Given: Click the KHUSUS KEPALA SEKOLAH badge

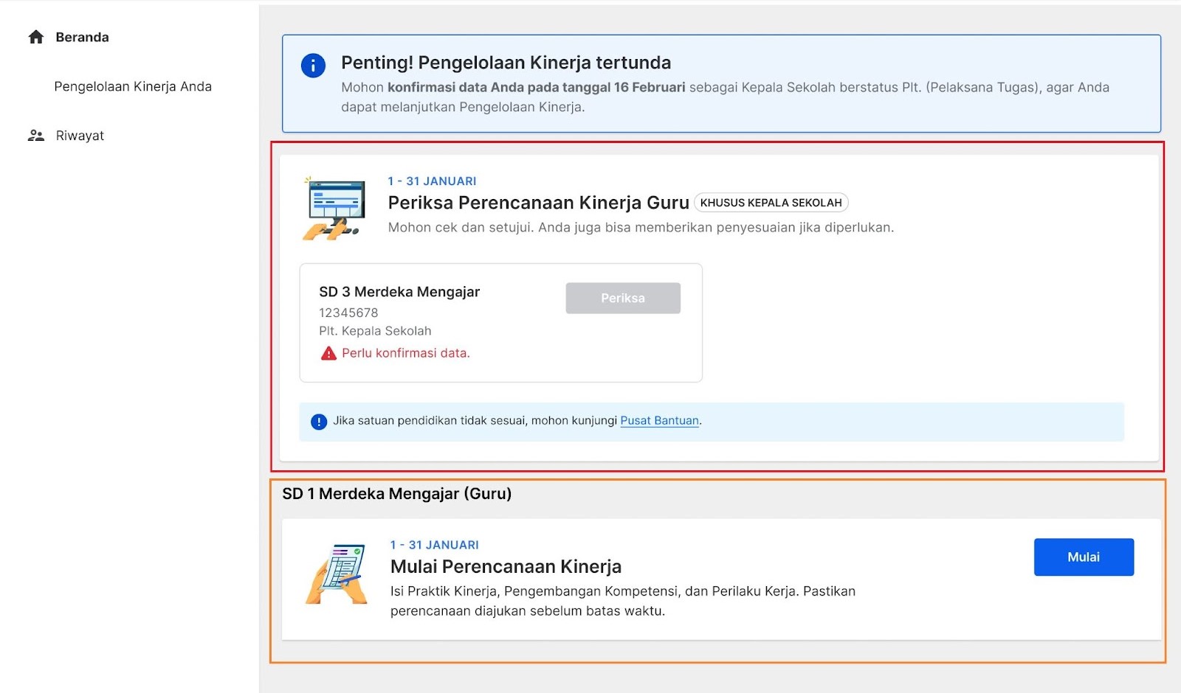Looking at the screenshot, I should [771, 203].
